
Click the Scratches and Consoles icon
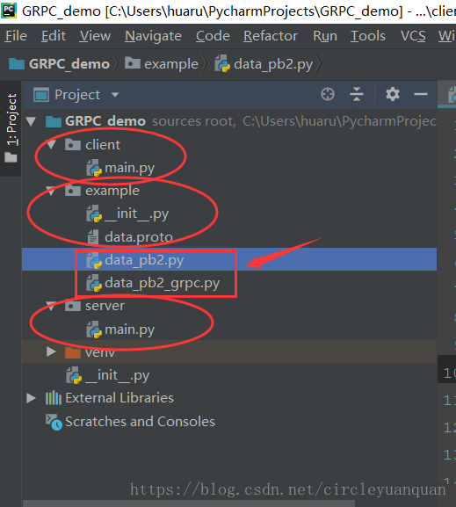[54, 422]
